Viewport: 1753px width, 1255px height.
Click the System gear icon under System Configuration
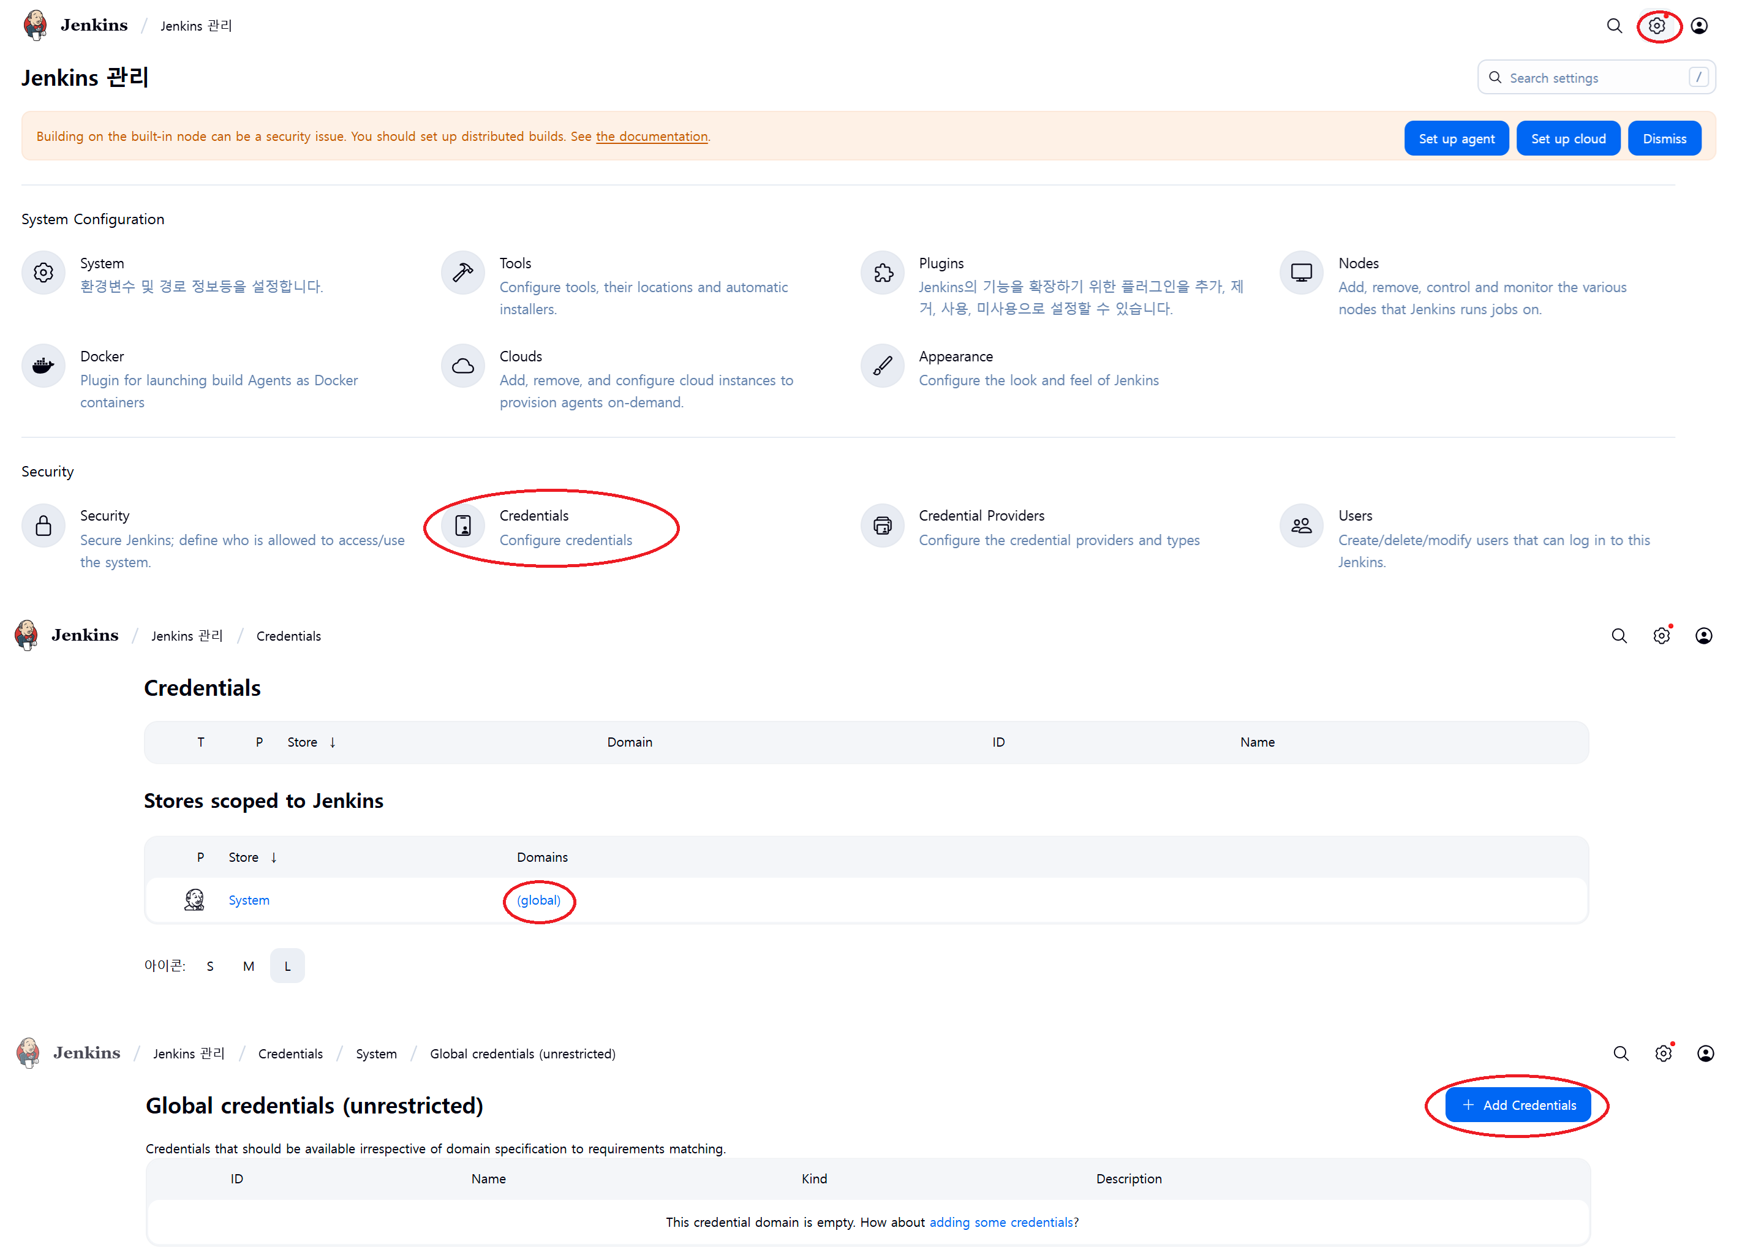pos(43,273)
